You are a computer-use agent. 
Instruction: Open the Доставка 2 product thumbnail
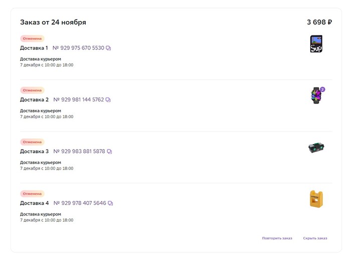316,95
